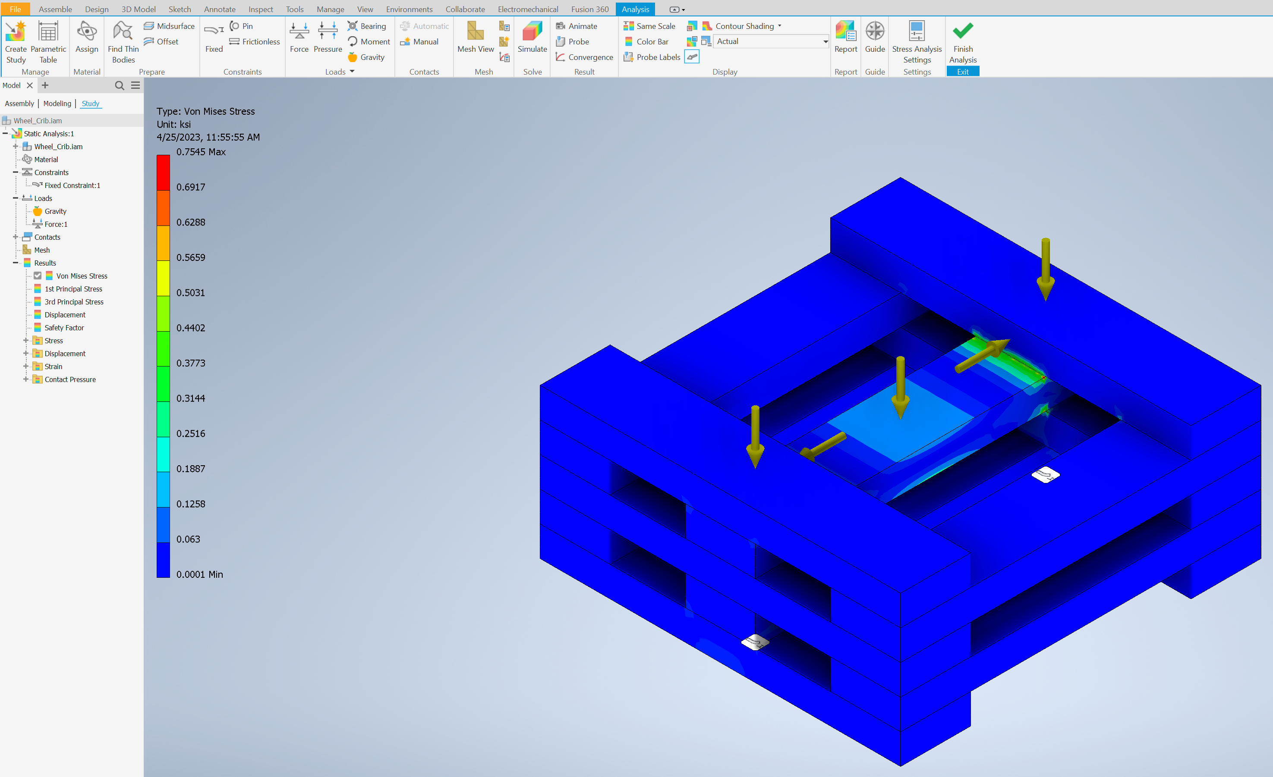Click the red segment of color bar
The height and width of the screenshot is (777, 1273).
coord(163,172)
